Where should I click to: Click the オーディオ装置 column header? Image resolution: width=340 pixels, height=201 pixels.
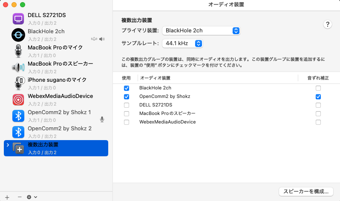[155, 78]
